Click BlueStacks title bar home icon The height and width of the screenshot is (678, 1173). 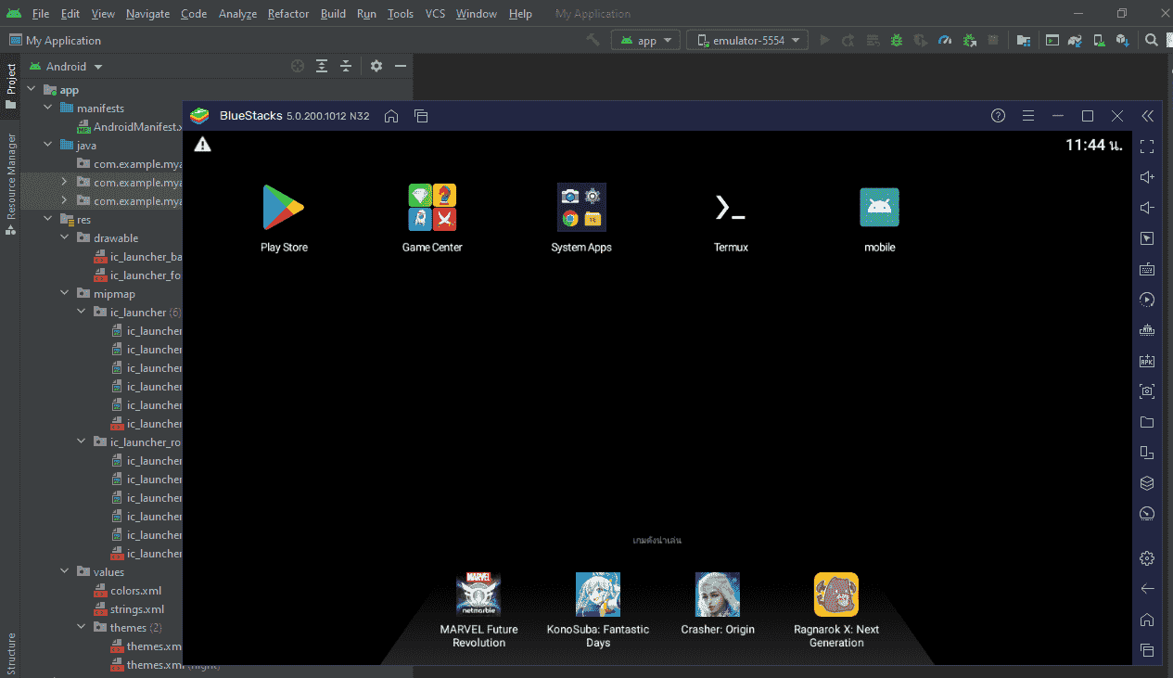tap(391, 116)
